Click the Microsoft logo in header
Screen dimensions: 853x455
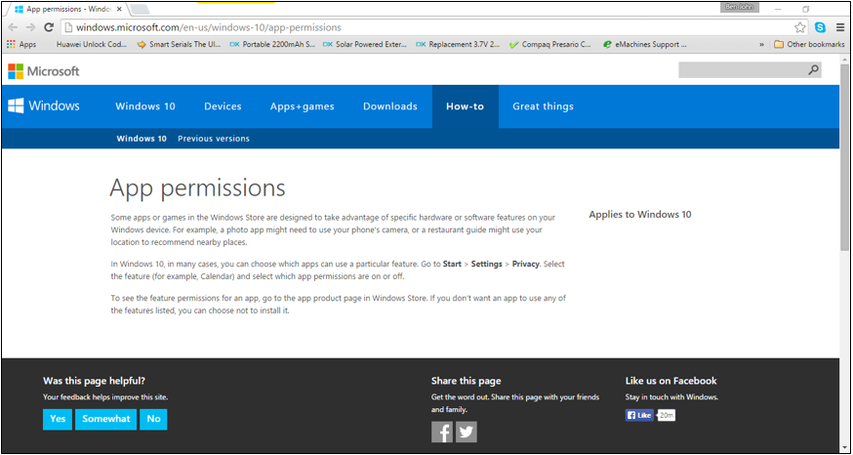tap(44, 71)
